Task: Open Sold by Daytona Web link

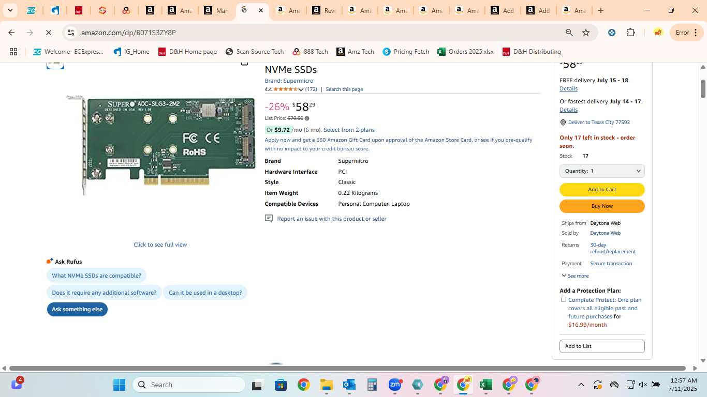Action: (605, 233)
